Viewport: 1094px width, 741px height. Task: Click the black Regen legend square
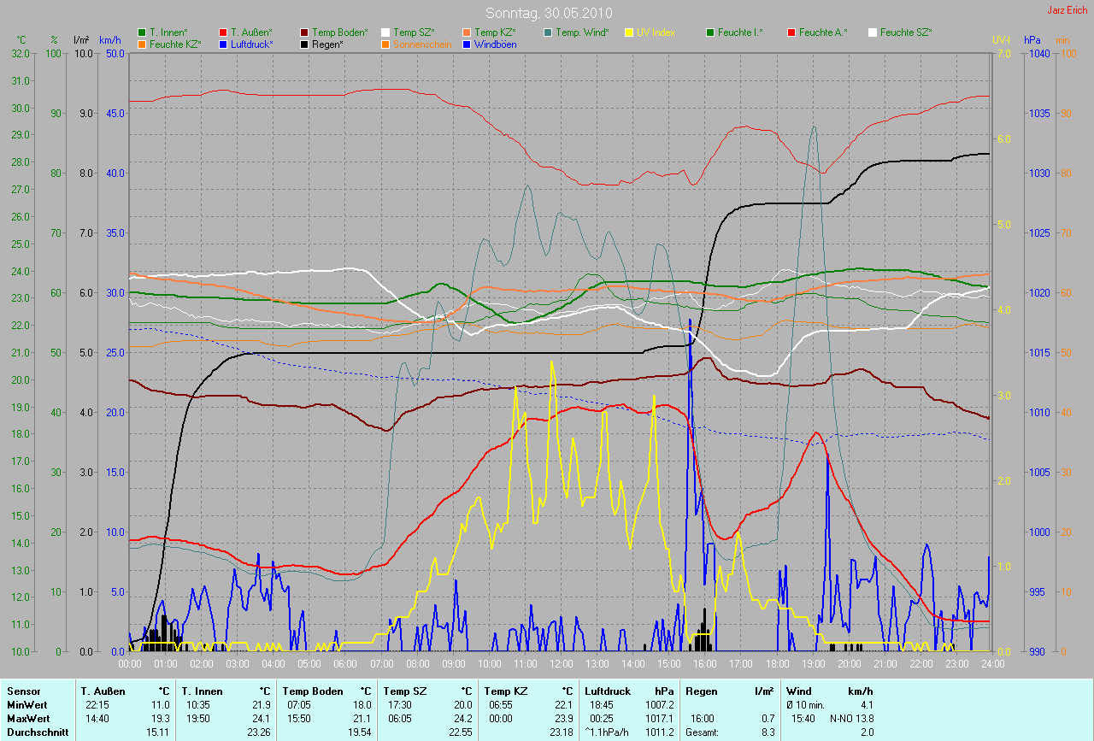(305, 44)
